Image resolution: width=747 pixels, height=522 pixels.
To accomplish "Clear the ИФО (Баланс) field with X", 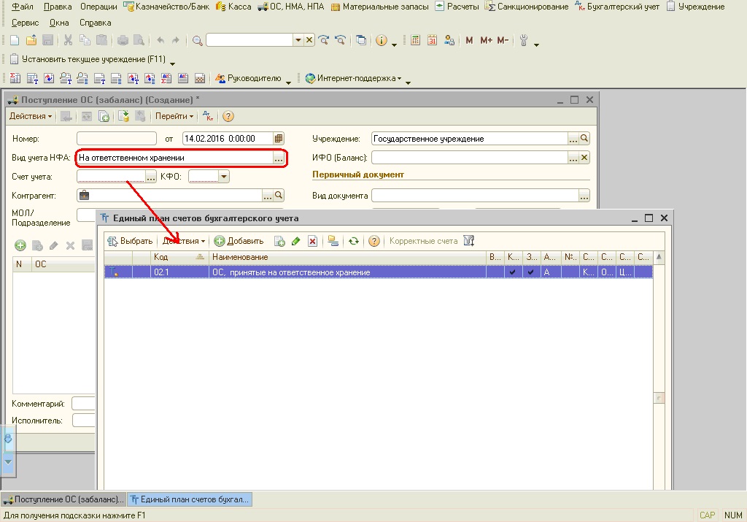I will point(584,158).
